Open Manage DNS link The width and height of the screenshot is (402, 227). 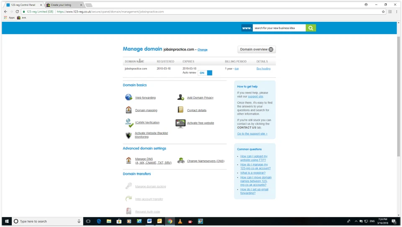click(x=153, y=161)
